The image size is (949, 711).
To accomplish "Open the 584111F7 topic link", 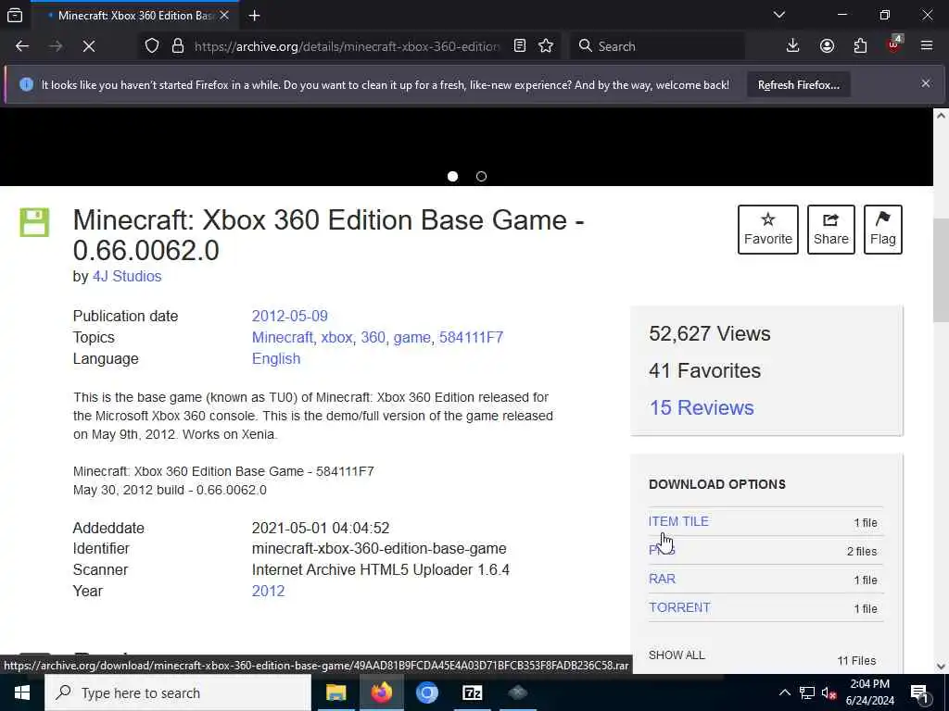I will tap(471, 337).
